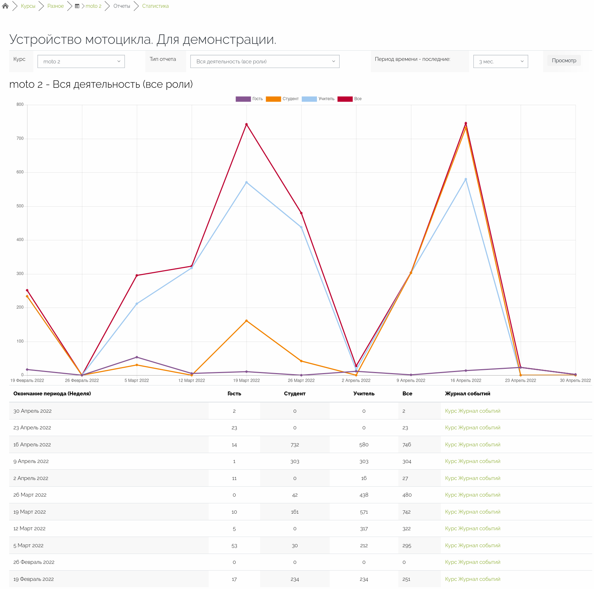
Task: Open the Статистика breadcrumb item
Action: [155, 6]
